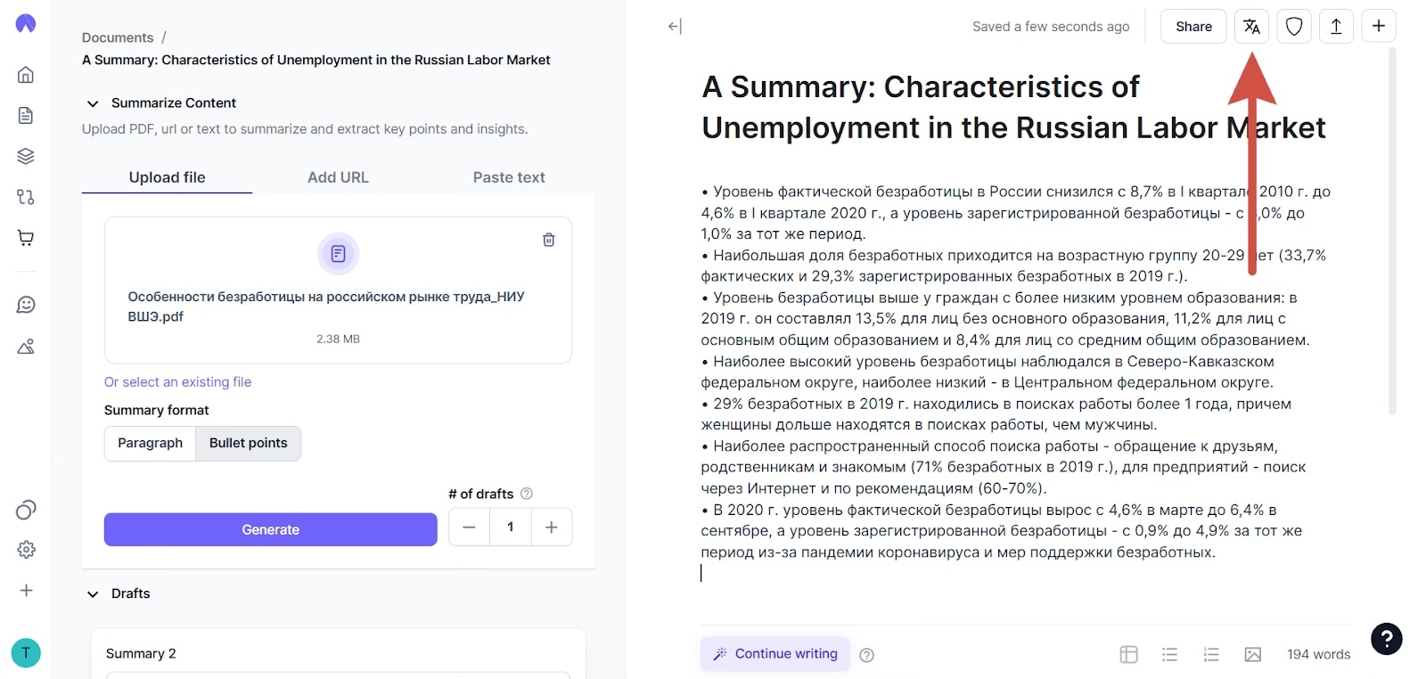This screenshot has width=1426, height=679.
Task: Open settings gear in left sidebar
Action: tap(26, 550)
